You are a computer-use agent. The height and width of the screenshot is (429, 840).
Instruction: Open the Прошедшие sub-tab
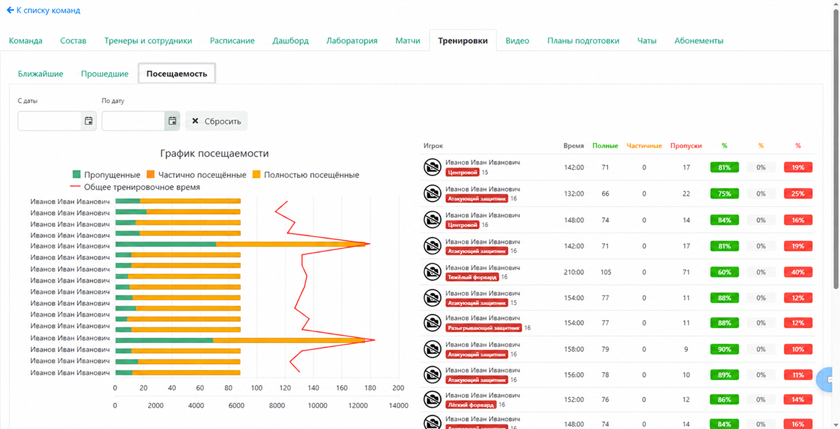(104, 73)
